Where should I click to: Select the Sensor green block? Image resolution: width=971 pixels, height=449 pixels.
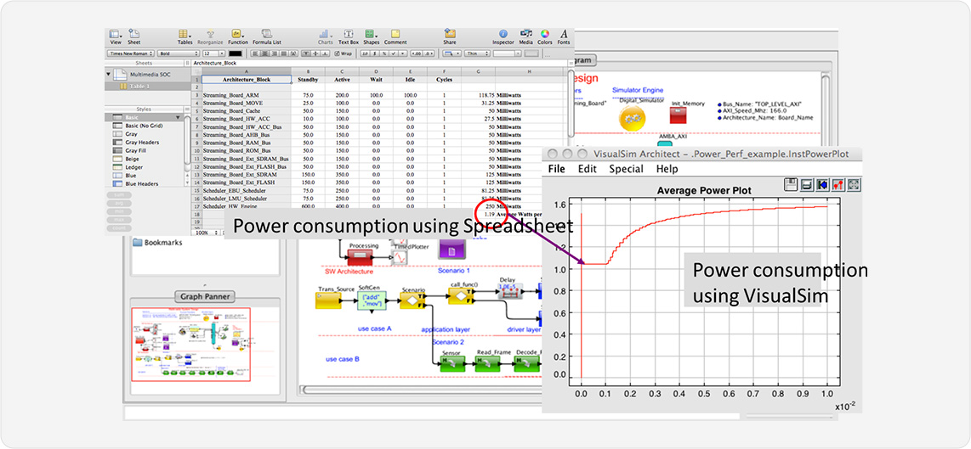point(452,365)
